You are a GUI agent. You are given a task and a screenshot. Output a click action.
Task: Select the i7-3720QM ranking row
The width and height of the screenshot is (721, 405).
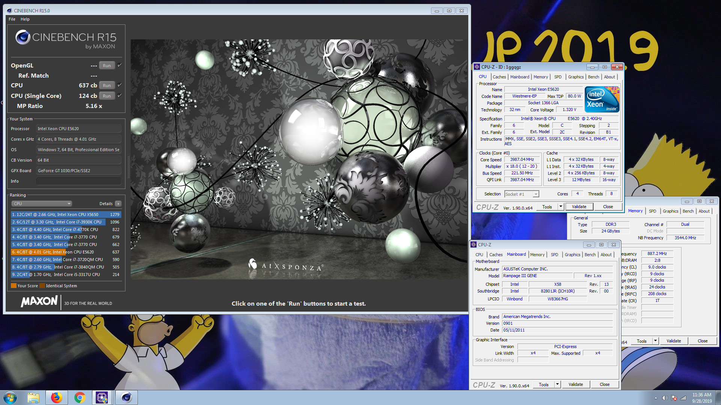[x=66, y=259]
